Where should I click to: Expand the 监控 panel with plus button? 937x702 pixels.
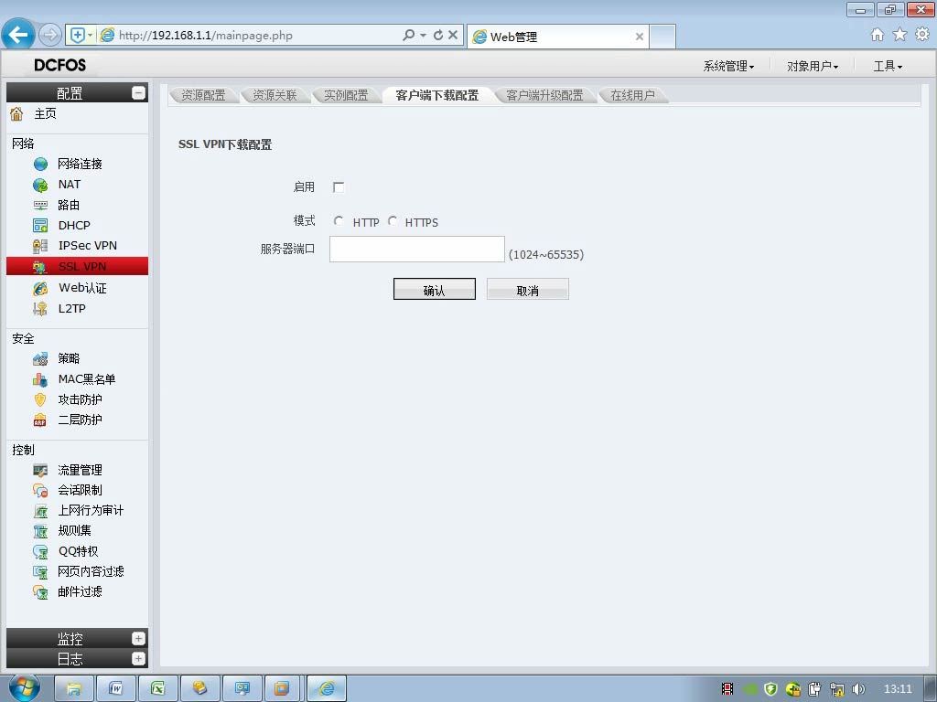point(139,638)
